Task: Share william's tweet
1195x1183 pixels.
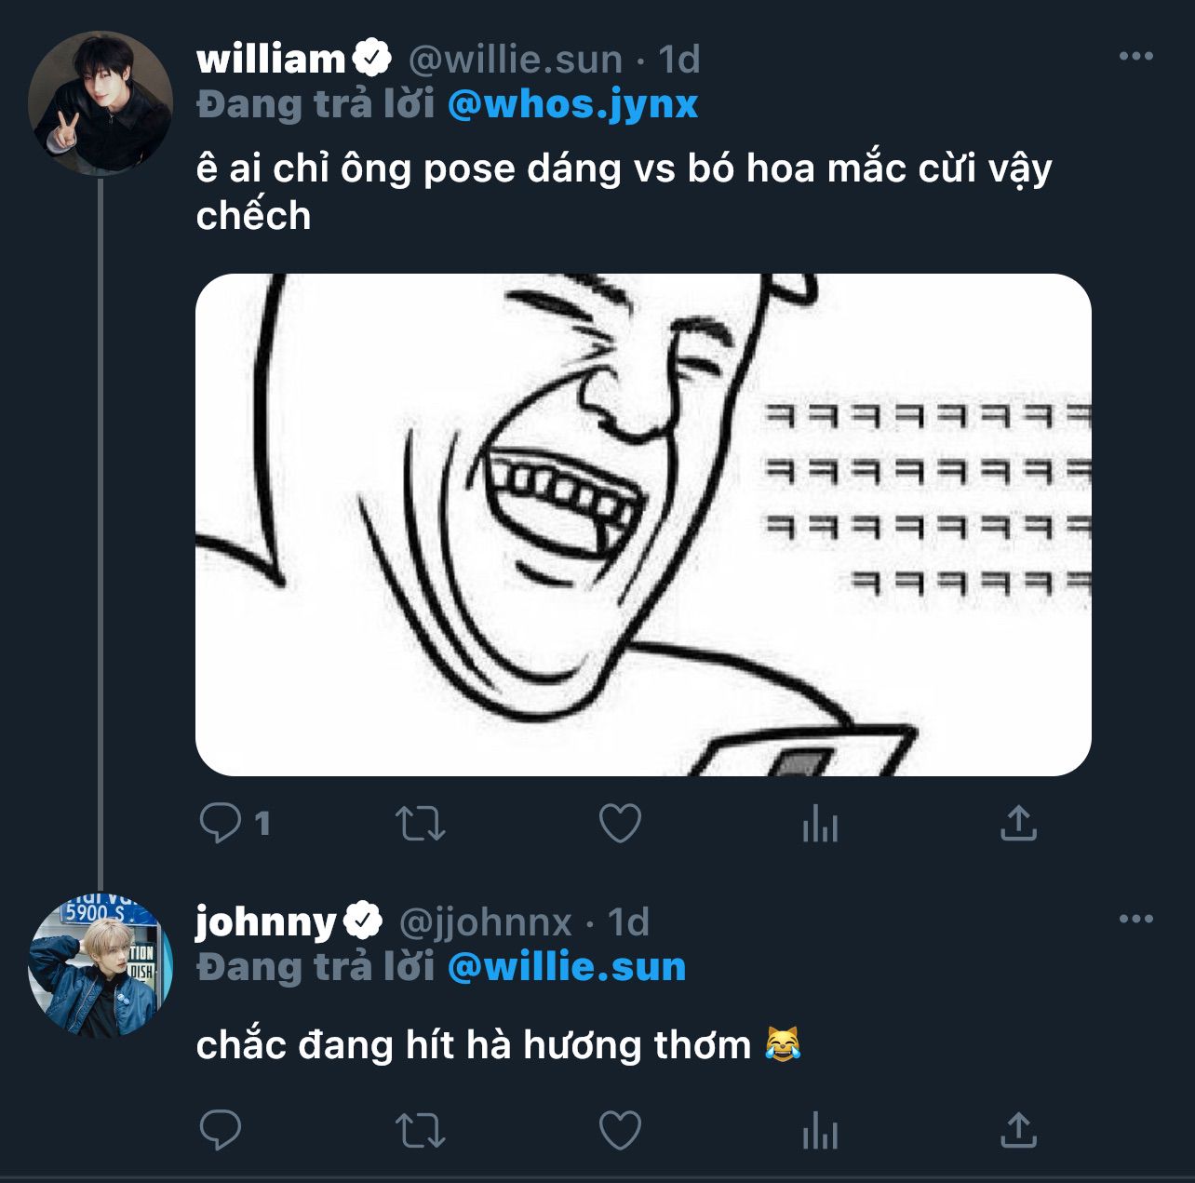Action: tap(1018, 824)
